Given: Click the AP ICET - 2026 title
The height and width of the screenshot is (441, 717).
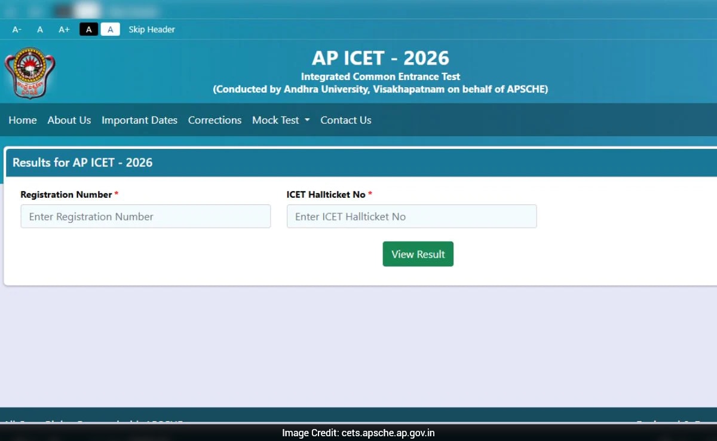Looking at the screenshot, I should (381, 58).
